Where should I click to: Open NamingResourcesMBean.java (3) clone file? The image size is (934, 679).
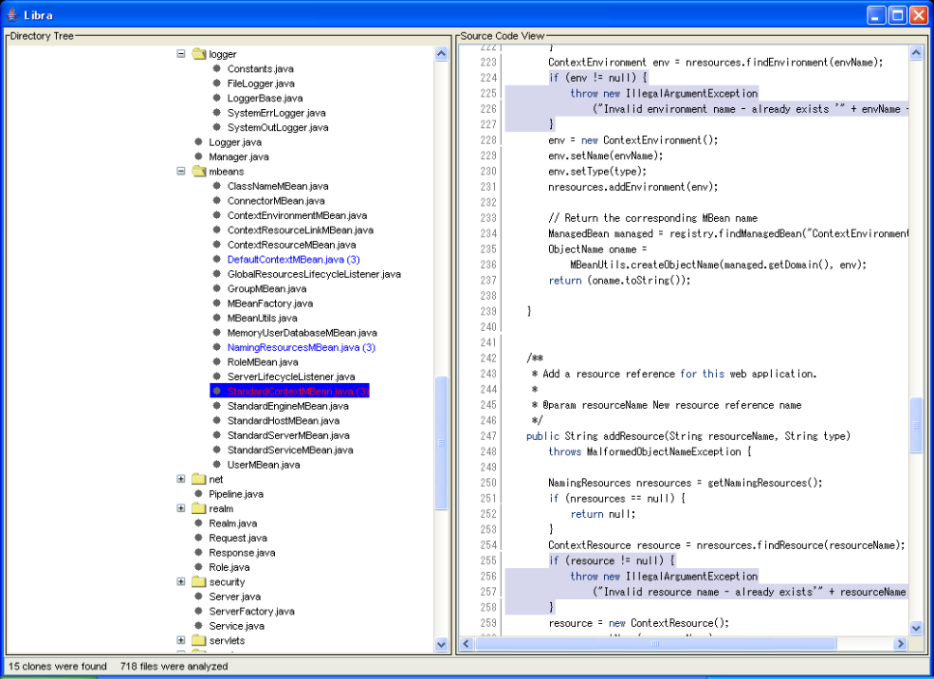(x=301, y=347)
